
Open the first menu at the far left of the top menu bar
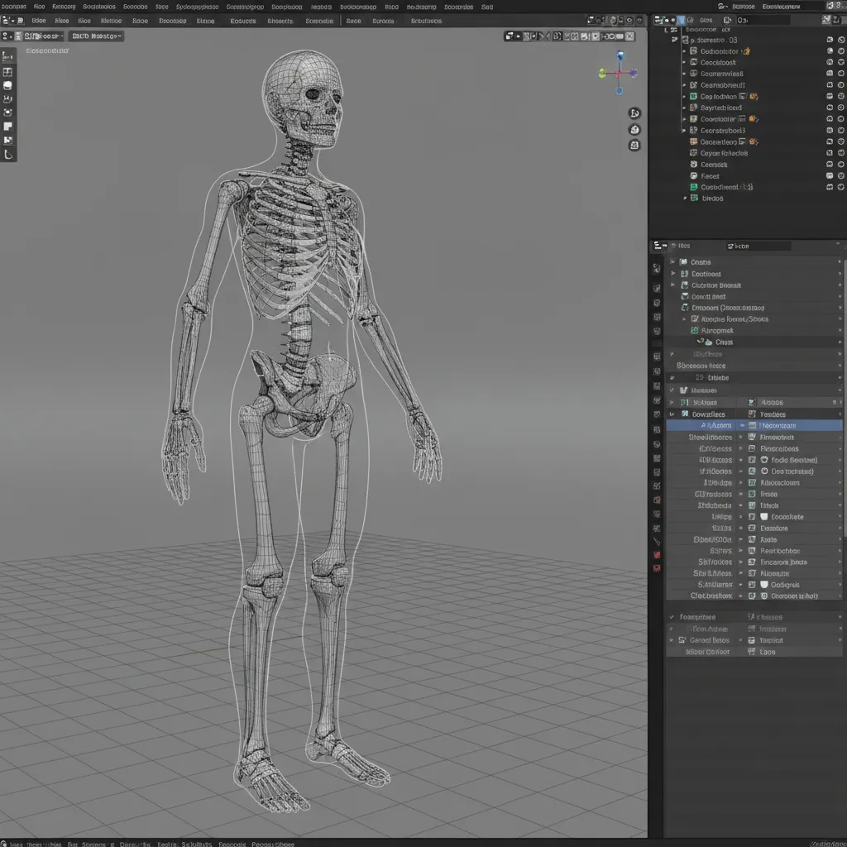point(14,7)
